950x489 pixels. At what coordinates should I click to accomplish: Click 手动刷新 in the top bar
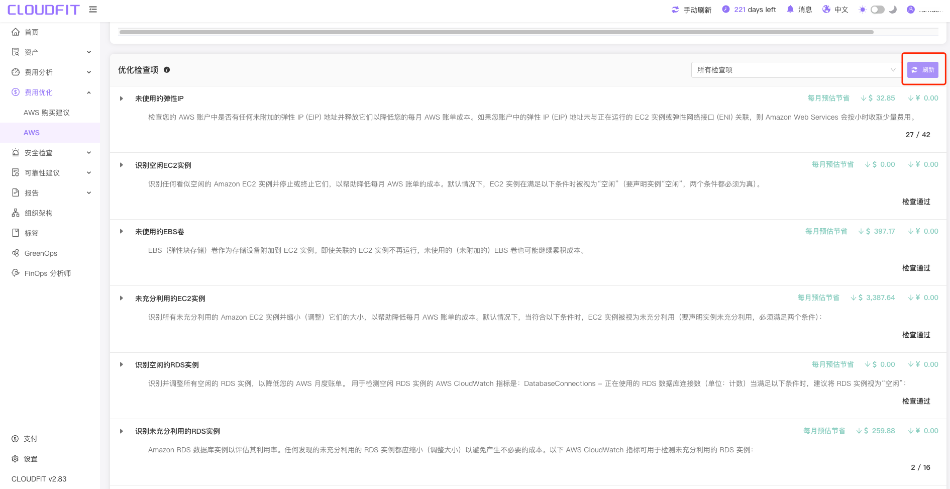[697, 10]
